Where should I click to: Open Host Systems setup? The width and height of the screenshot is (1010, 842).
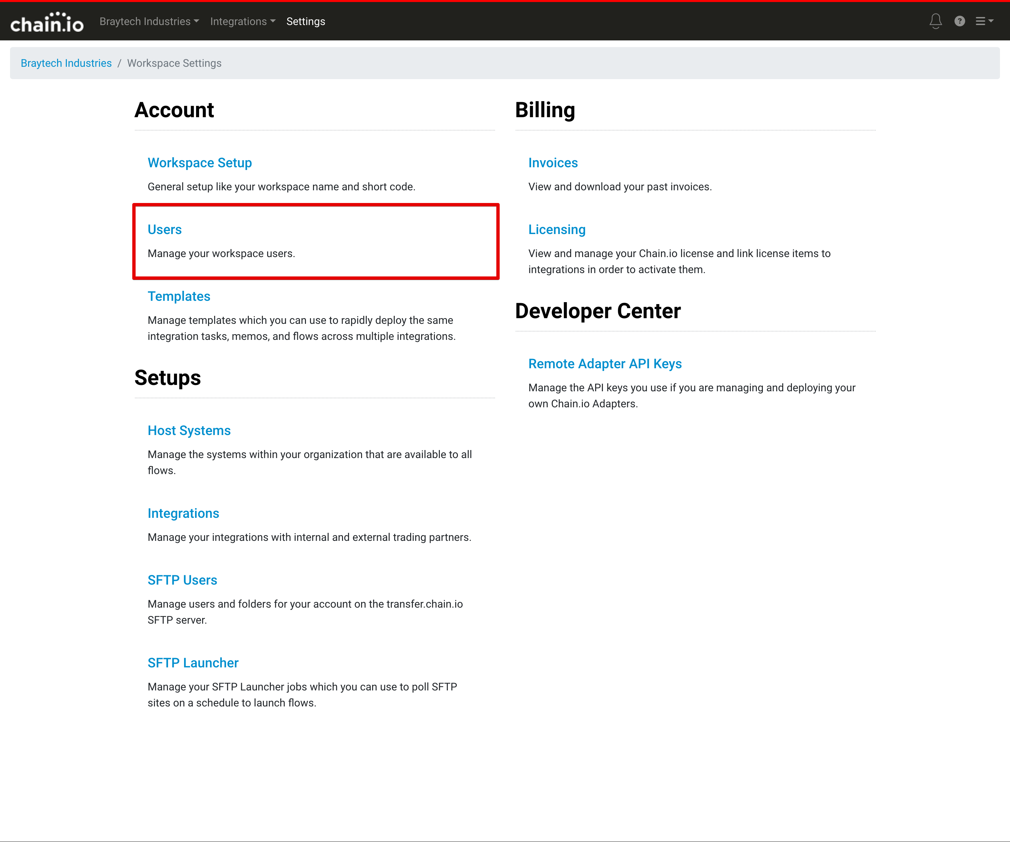tap(189, 430)
